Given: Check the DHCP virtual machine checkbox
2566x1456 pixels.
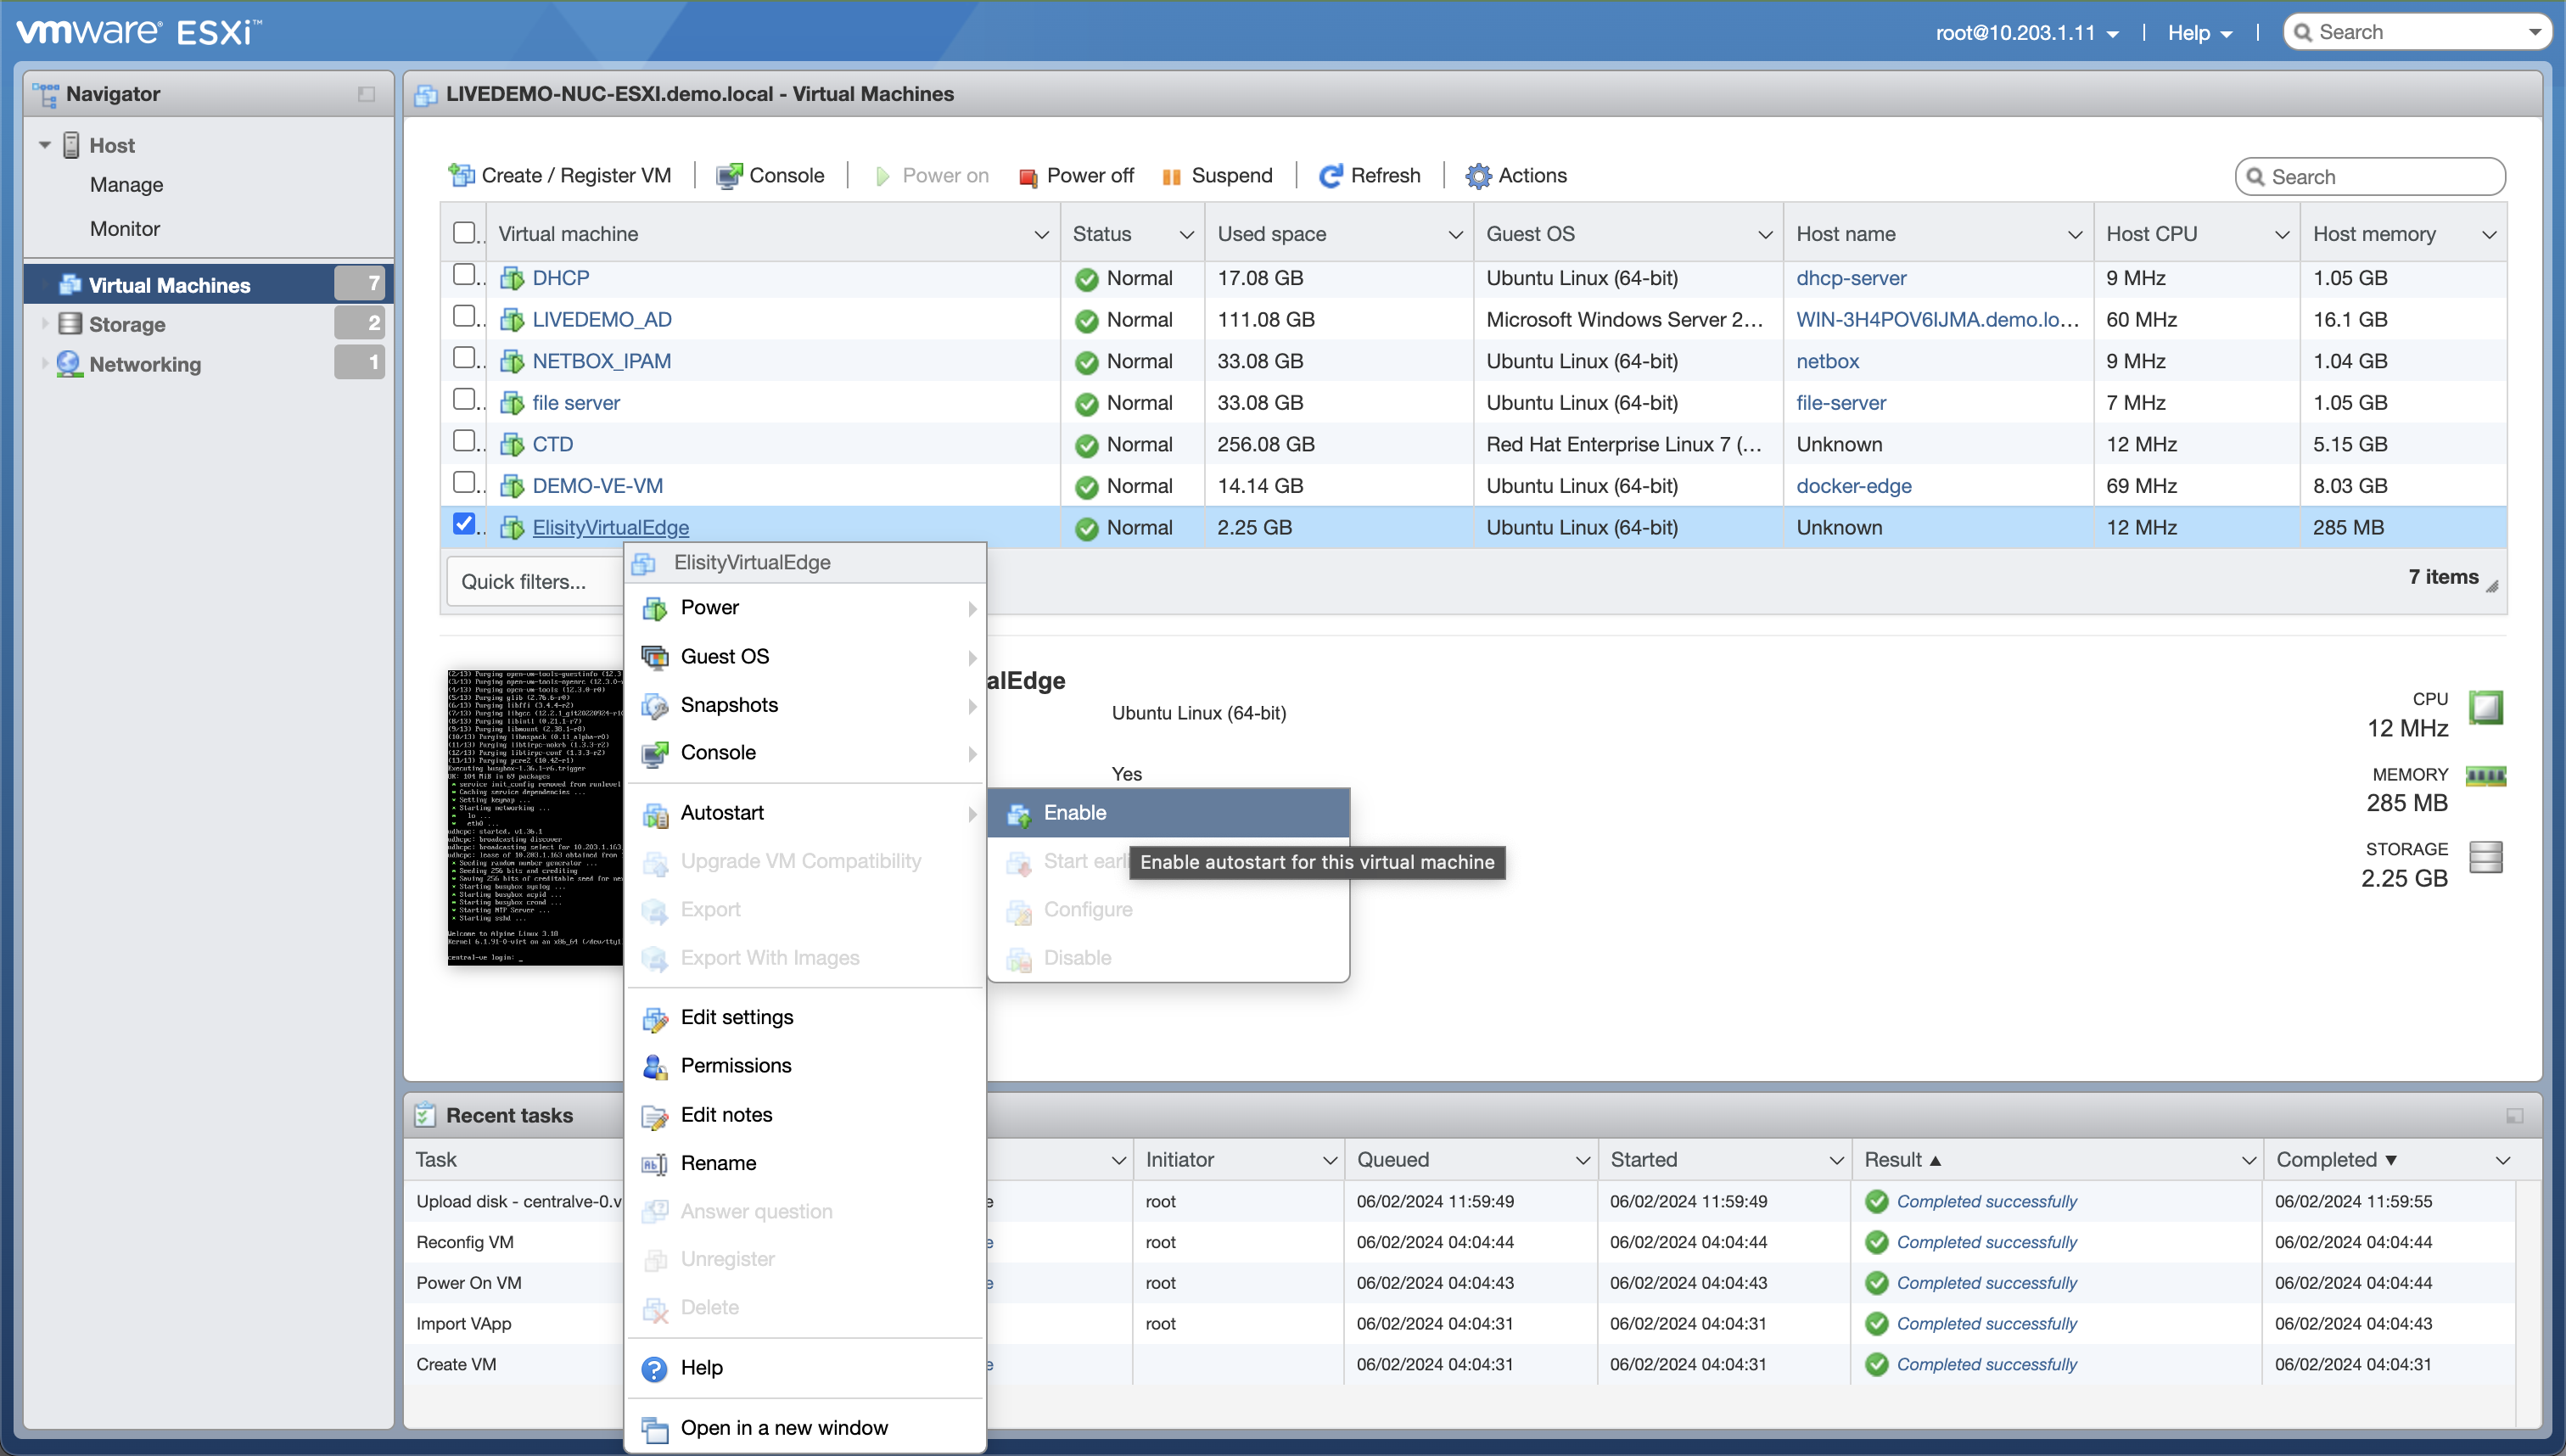Looking at the screenshot, I should pyautogui.click(x=463, y=275).
